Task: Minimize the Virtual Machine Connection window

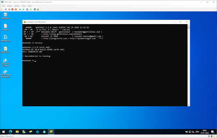Action: [201, 2]
